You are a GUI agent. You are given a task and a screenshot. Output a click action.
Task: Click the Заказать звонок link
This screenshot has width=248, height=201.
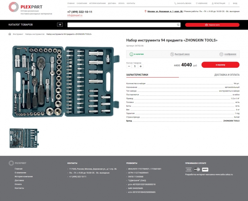(184, 3)
